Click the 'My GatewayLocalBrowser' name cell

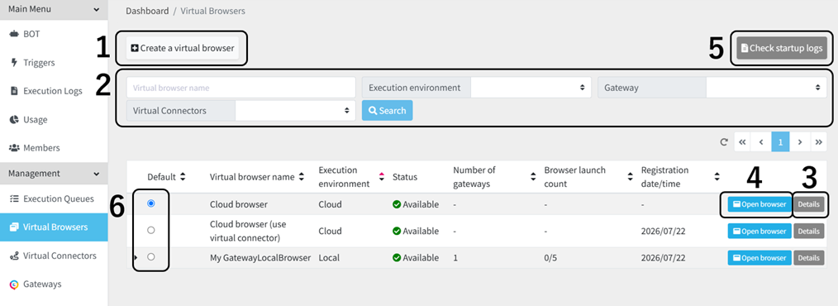[x=260, y=258]
